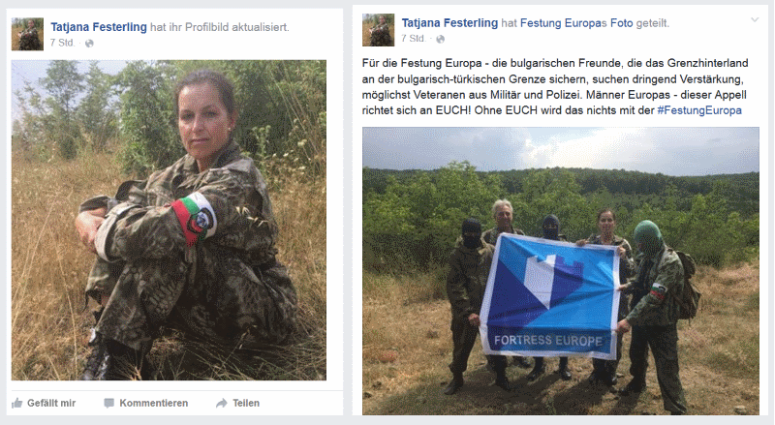Click the thumbs-up icon beside Gefällt mir

pos(16,403)
